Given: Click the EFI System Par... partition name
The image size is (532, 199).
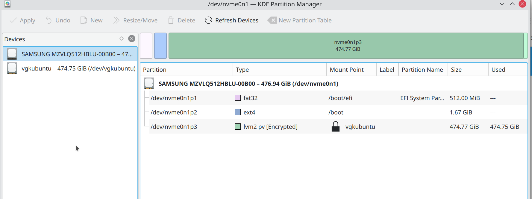Looking at the screenshot, I should pyautogui.click(x=422, y=98).
